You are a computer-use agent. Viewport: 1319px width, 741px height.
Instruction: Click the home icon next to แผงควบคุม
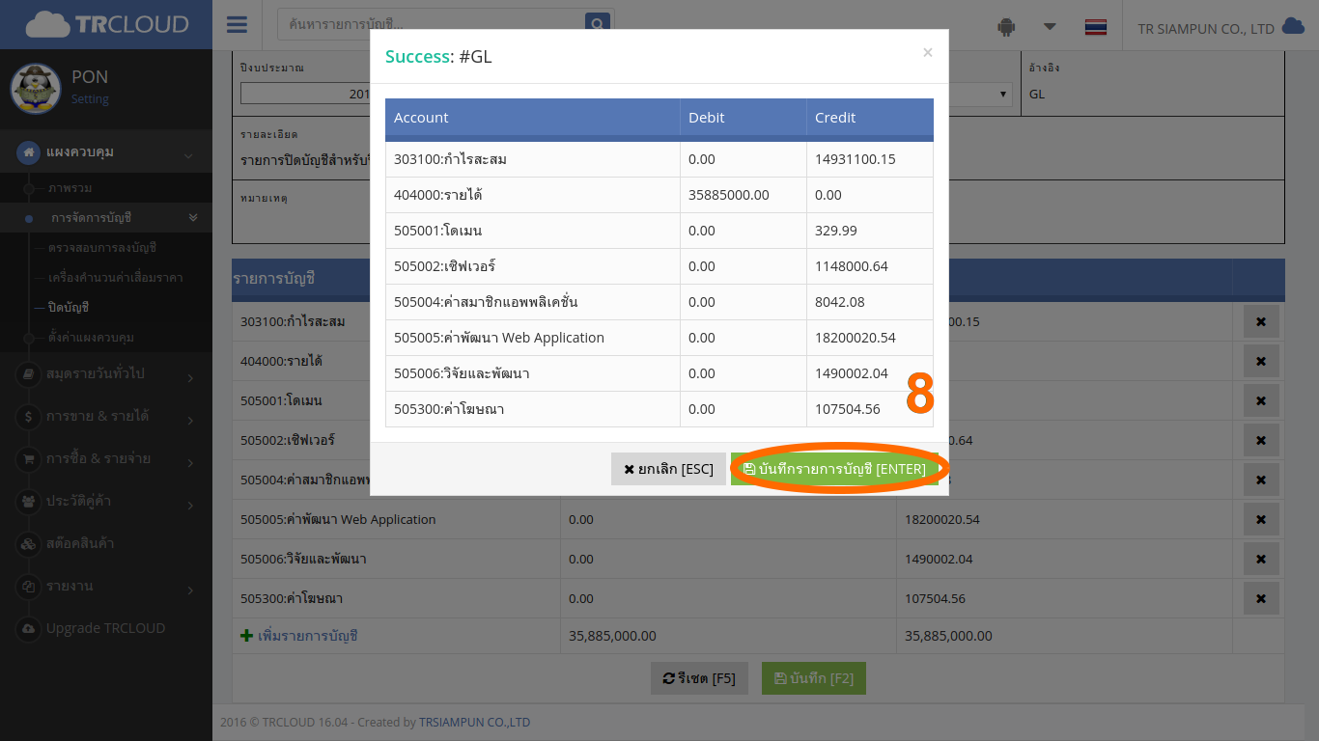27,151
